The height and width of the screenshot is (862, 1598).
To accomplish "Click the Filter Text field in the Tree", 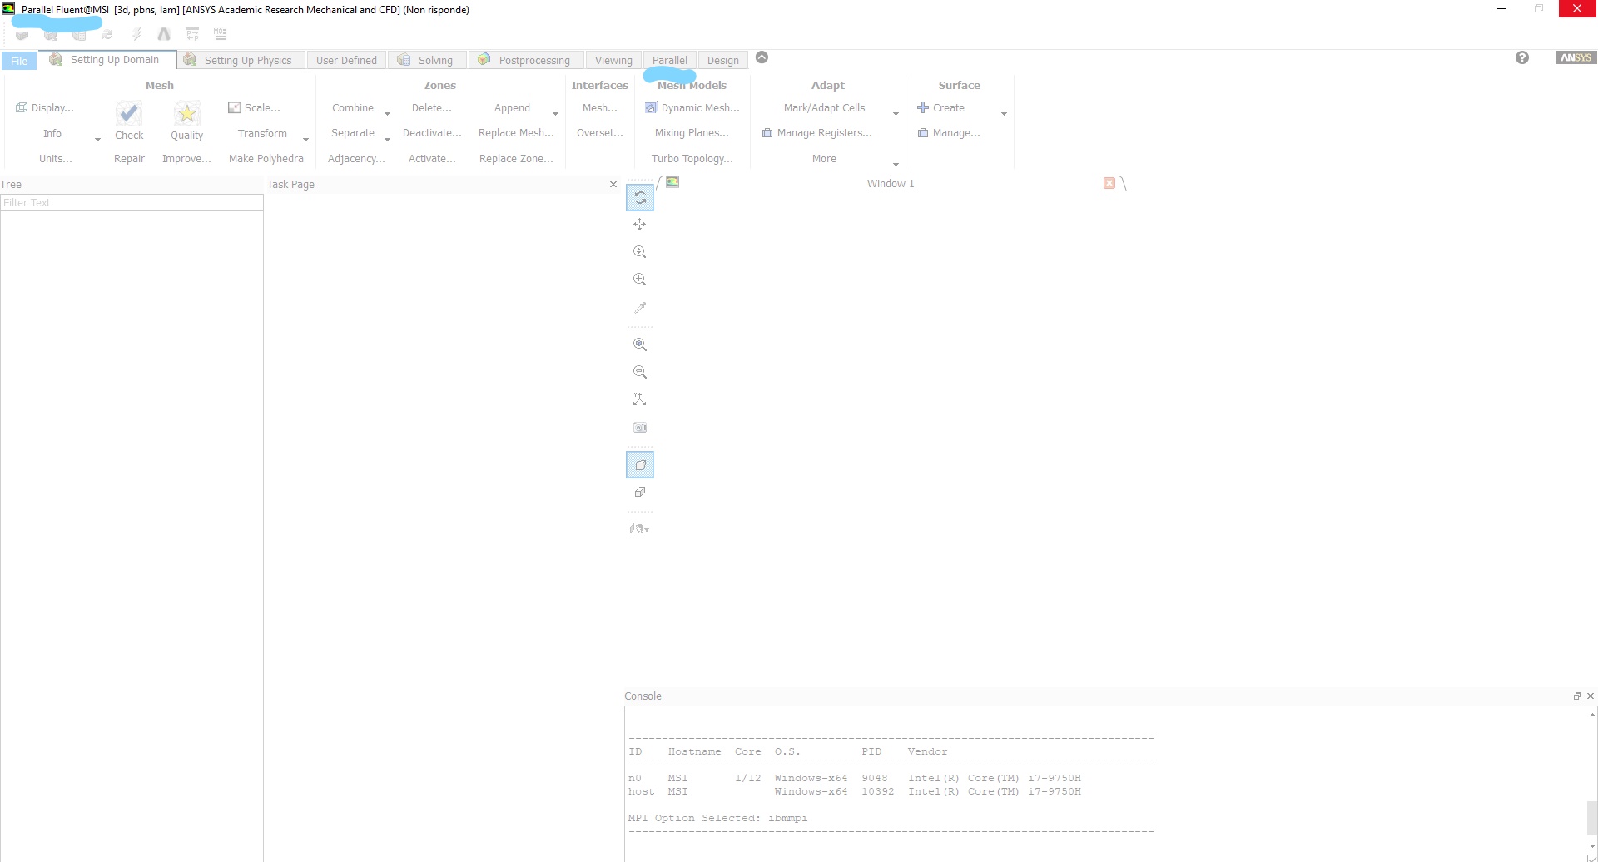I will pos(132,202).
